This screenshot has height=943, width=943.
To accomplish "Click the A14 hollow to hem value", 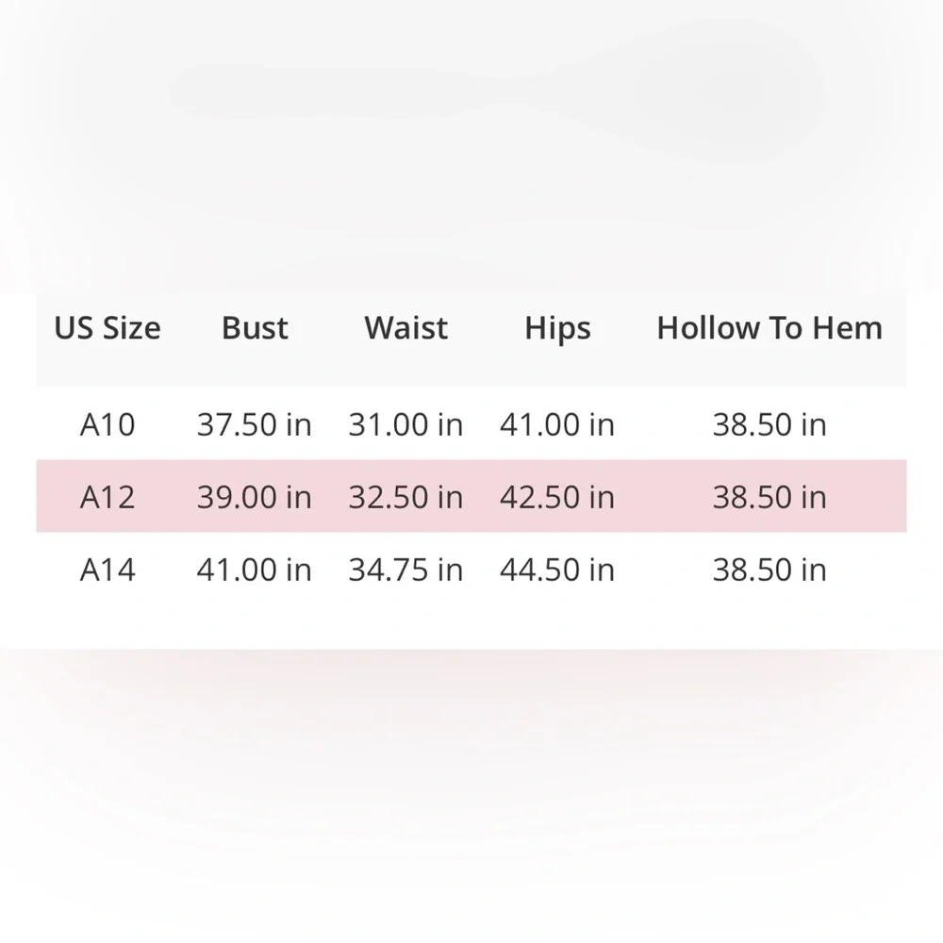I will 769,570.
